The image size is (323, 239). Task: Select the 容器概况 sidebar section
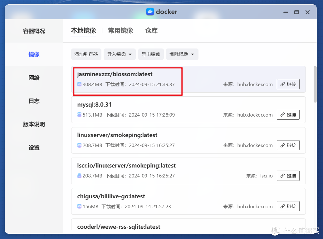click(x=34, y=31)
